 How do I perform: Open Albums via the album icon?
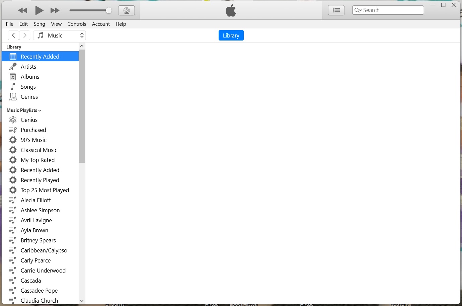tap(13, 77)
